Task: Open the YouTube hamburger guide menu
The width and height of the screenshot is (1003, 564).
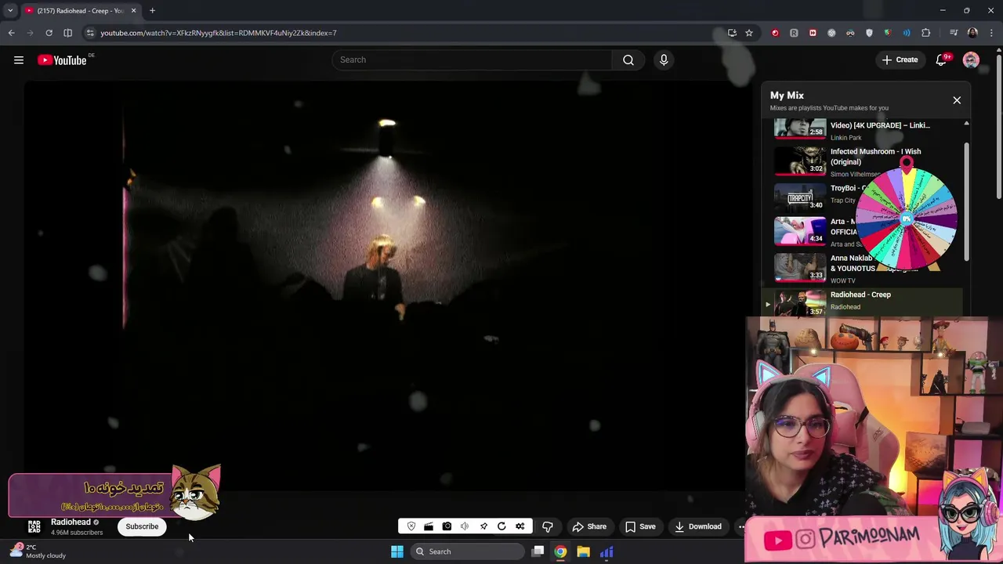Action: point(19,60)
